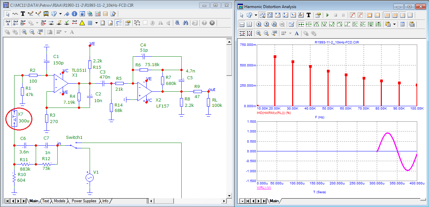
Task: Expand the dropdown beside the analysis clipboard icon
Action: pos(395,24)
